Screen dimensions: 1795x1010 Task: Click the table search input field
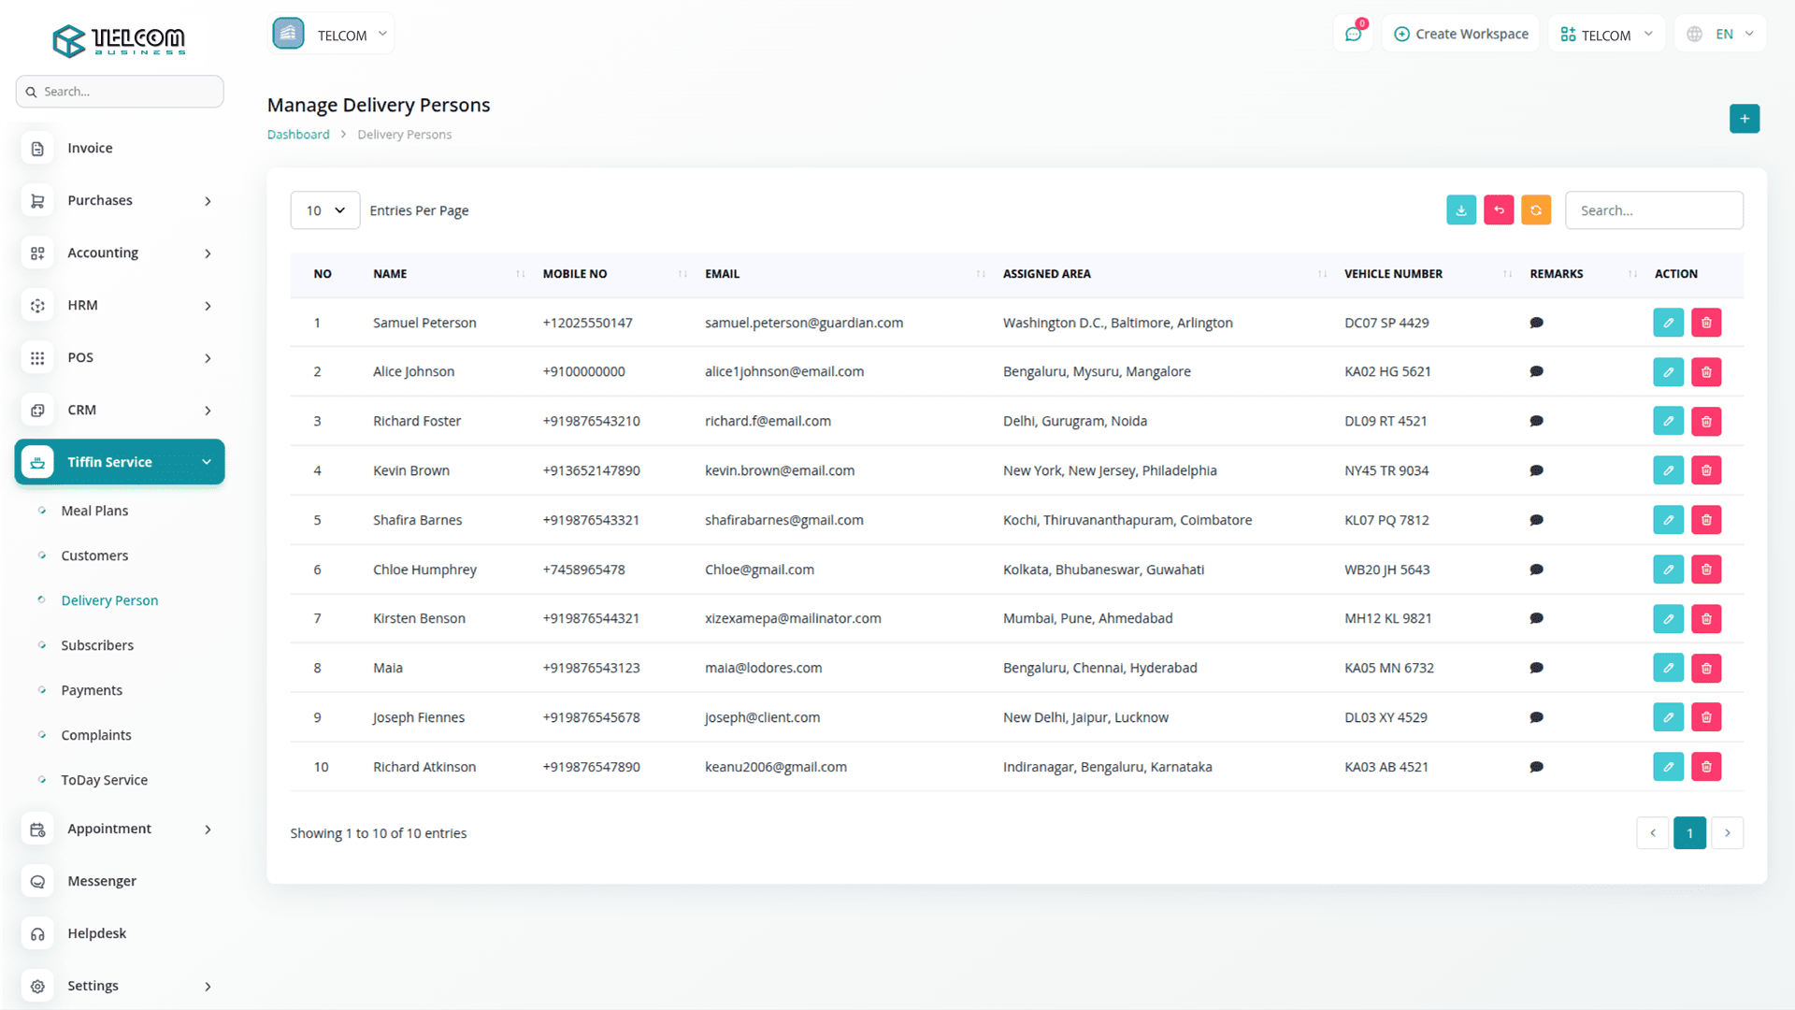[x=1653, y=210]
